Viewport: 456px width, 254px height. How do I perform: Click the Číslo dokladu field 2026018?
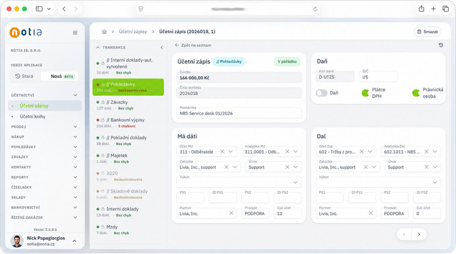click(239, 93)
